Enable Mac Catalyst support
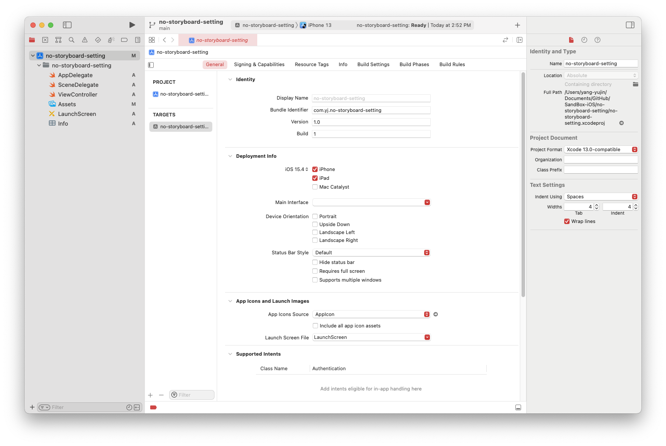Screen dimensions: 666x446 click(315, 187)
